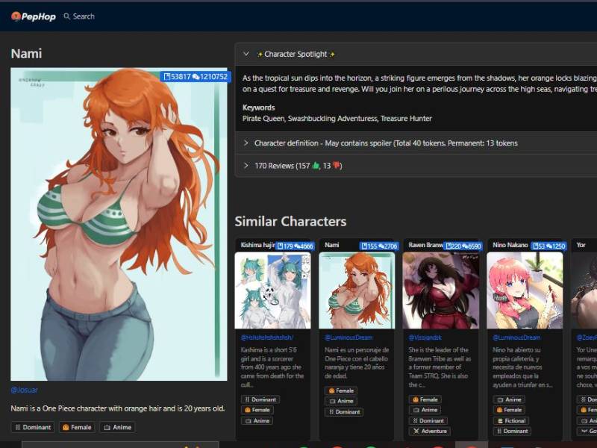Click the Fictional tag on Nino Nakano card
The image size is (597, 448).
[x=510, y=420]
